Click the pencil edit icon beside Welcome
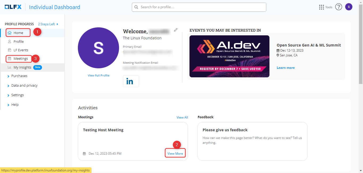 coord(176,30)
